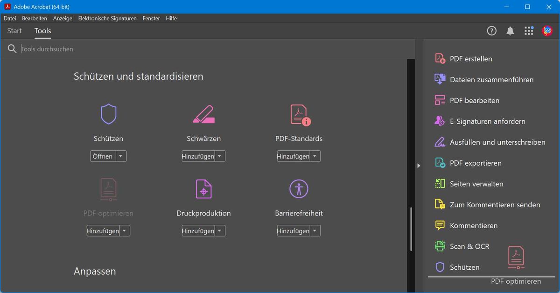Switch to the Start tab
Screen dimensions: 560x293
(14, 31)
